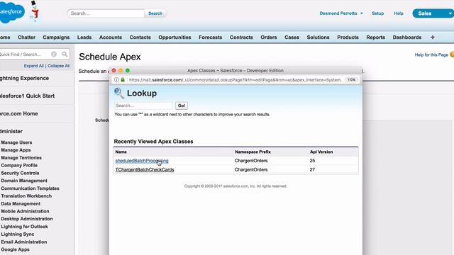This screenshot has height=255, width=454.
Task: Switch to the Cases tab
Action: click(x=292, y=38)
